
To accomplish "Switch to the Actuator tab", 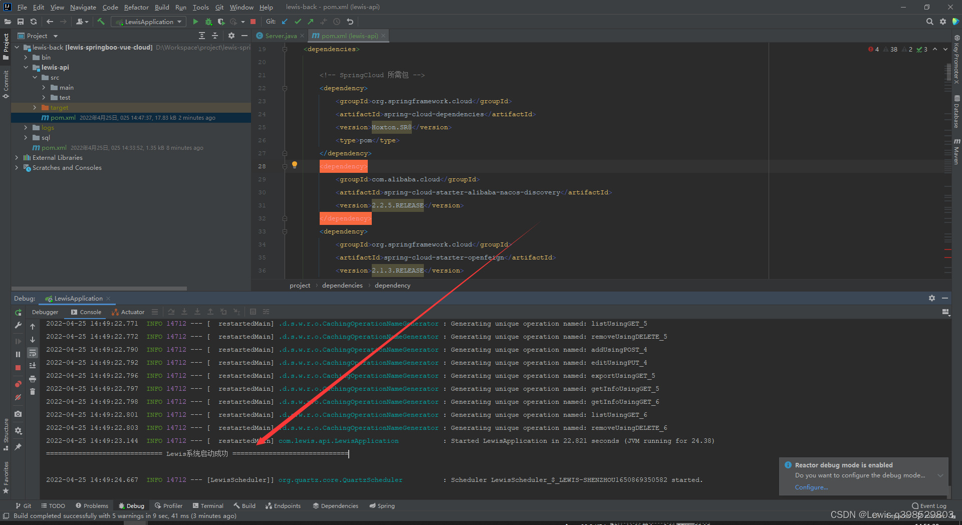I will (x=128, y=312).
